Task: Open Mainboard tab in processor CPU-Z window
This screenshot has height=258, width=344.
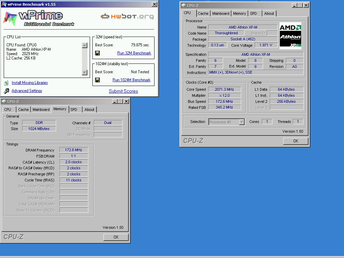Action: coord(221,13)
